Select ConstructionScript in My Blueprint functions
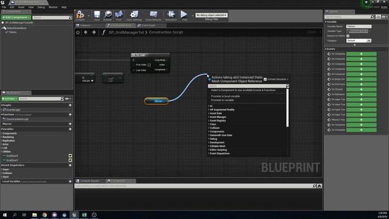This screenshot has height=219, width=389. point(17,119)
